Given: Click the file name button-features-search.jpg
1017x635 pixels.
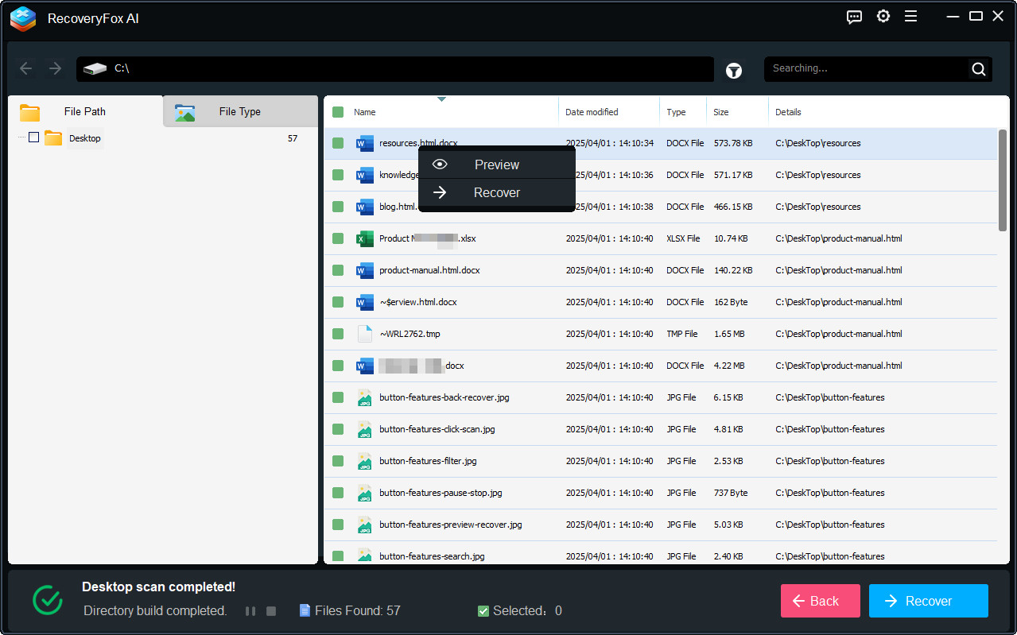Looking at the screenshot, I should [432, 556].
